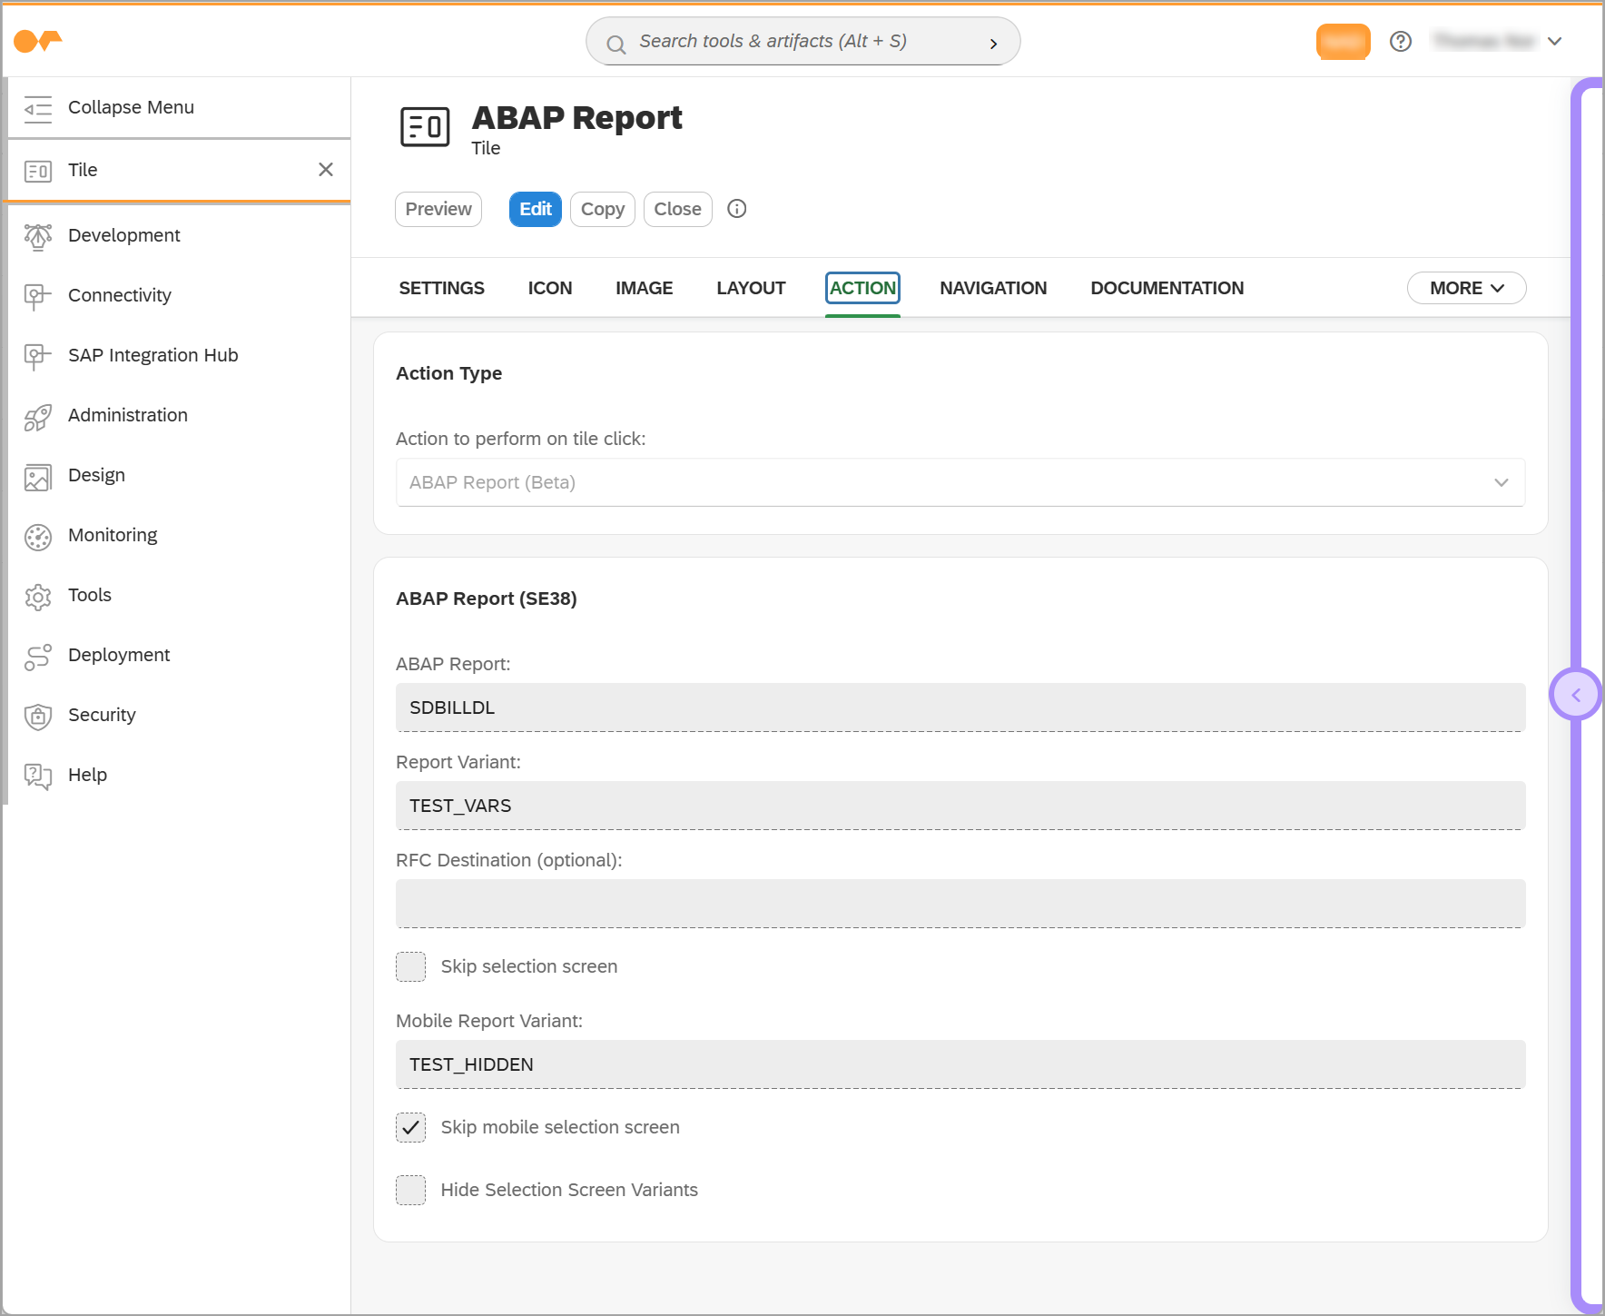Open the Action Type dropdown
This screenshot has width=1605, height=1316.
click(960, 482)
